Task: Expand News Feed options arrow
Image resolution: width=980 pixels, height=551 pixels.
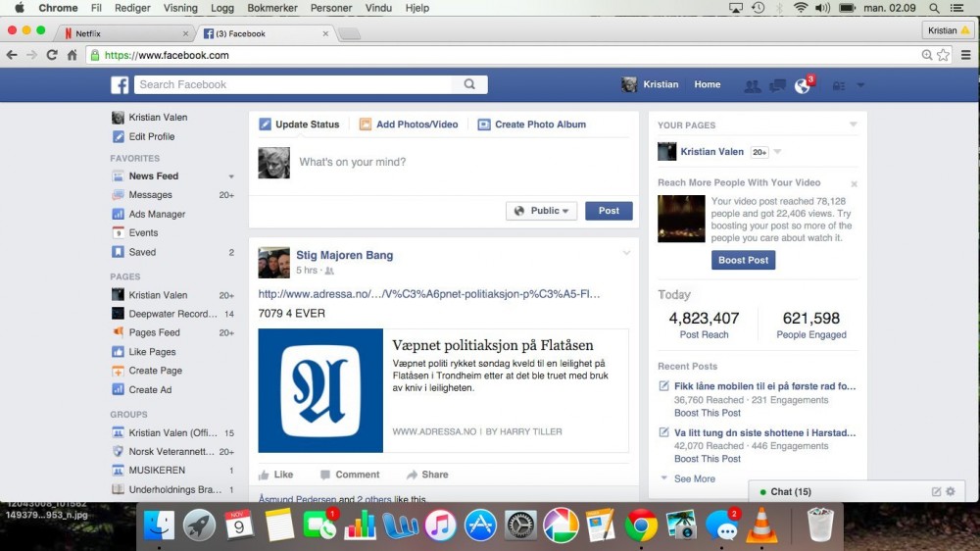Action: click(231, 176)
